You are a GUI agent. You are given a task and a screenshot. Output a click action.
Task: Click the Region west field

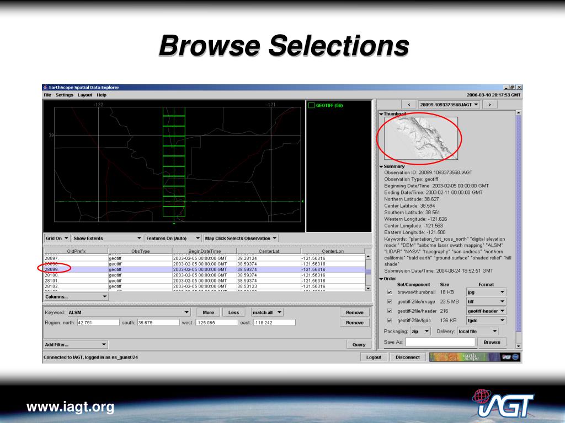pos(216,323)
